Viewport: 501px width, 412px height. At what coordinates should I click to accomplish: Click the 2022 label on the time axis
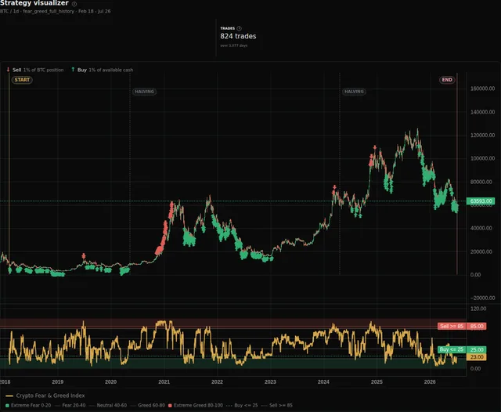click(x=217, y=381)
